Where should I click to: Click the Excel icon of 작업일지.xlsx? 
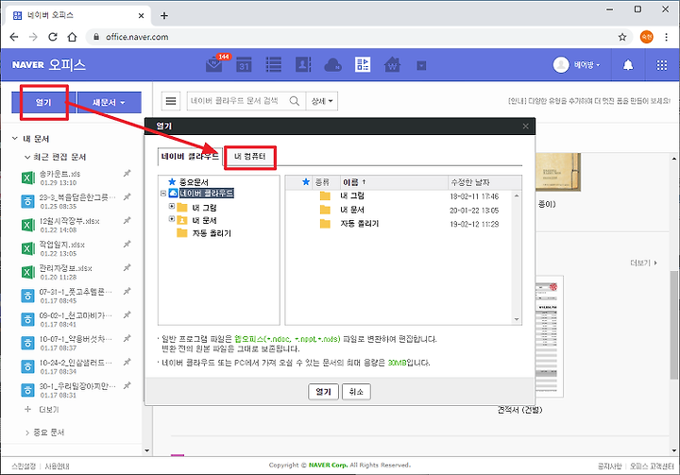click(x=27, y=248)
